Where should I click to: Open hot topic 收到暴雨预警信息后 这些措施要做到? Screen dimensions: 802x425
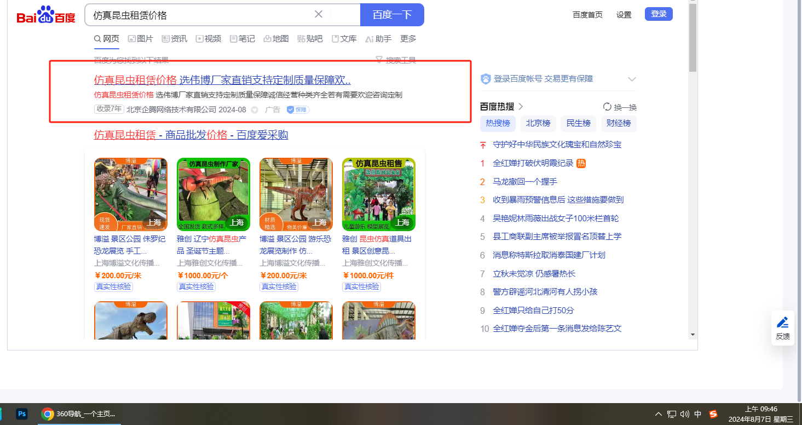(558, 200)
